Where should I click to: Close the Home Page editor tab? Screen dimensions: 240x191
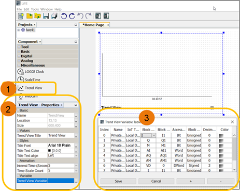tap(108, 25)
